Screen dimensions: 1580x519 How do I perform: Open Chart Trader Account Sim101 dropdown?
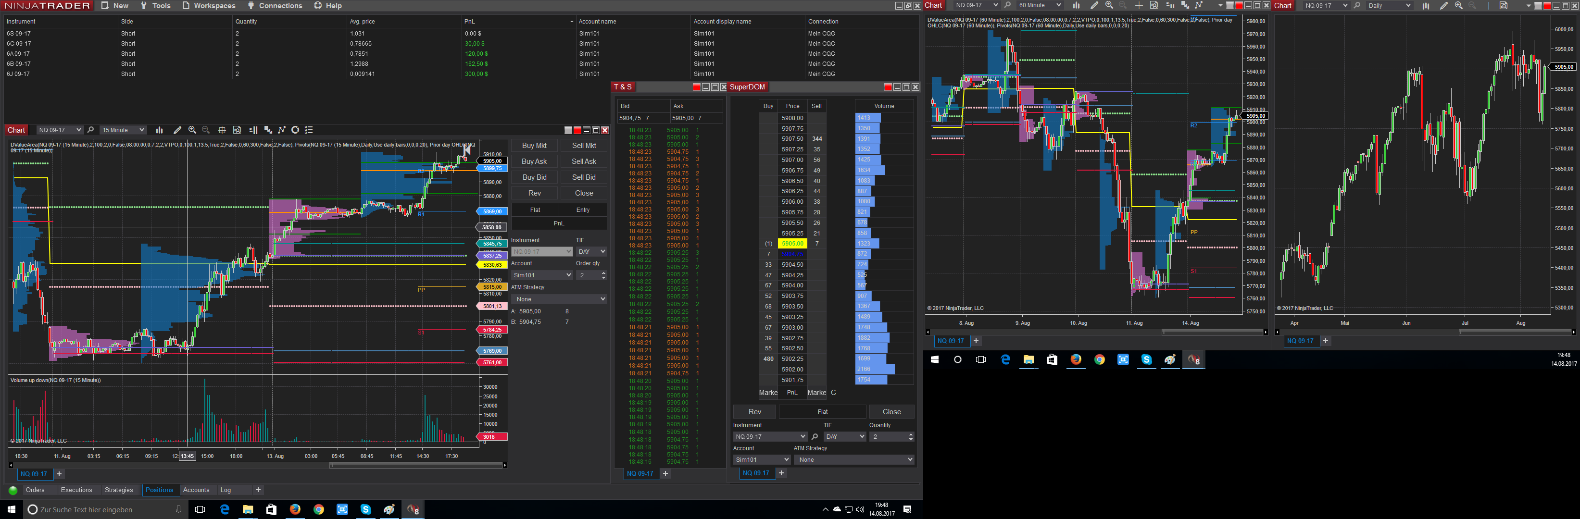[542, 276]
